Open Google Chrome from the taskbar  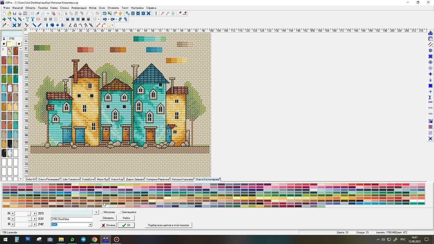pyautogui.click(x=94, y=240)
